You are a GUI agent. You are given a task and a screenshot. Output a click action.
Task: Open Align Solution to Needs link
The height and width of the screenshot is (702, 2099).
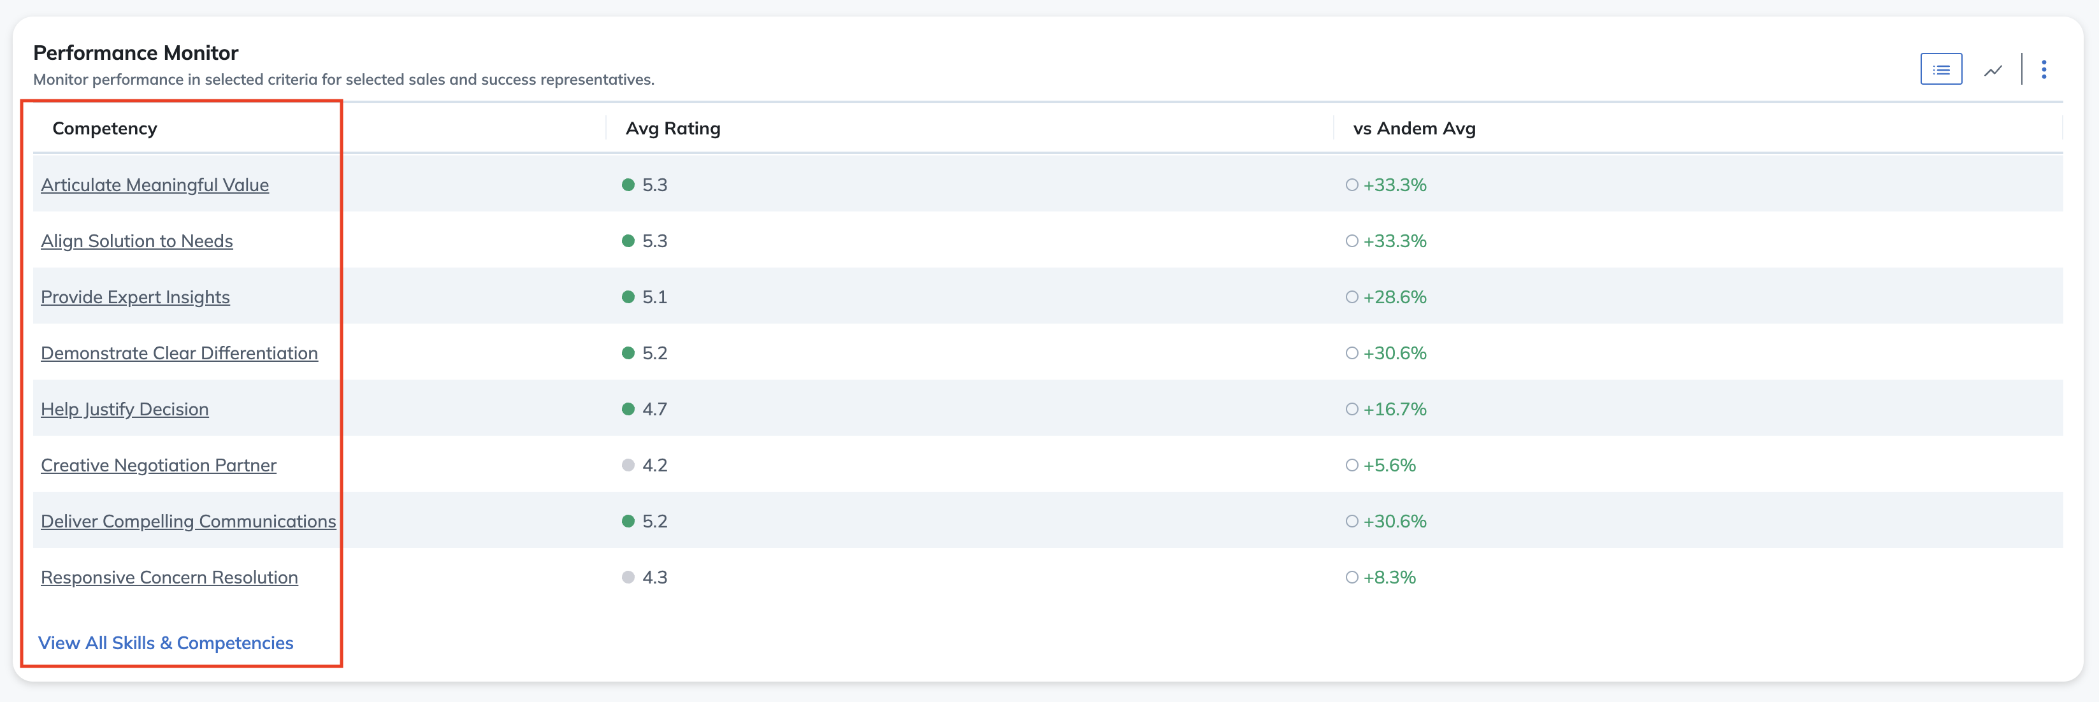tap(137, 241)
